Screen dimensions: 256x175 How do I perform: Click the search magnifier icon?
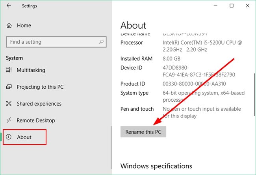point(101,42)
